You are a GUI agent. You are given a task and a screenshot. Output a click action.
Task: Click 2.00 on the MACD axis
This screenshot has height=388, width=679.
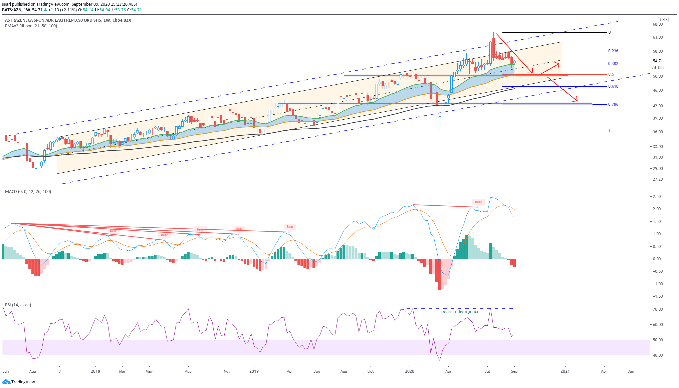pyautogui.click(x=657, y=209)
